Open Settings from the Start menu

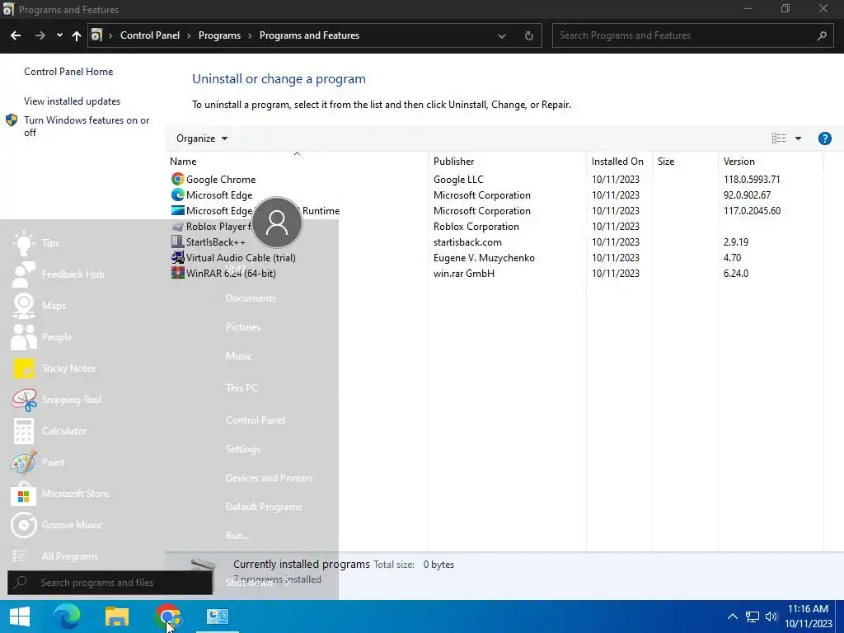point(243,449)
